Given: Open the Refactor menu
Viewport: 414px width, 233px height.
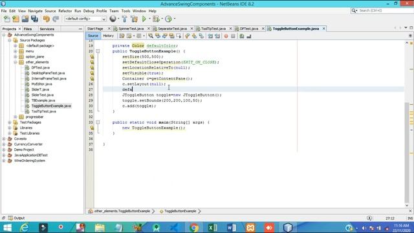Looking at the screenshot, I should point(65,11).
